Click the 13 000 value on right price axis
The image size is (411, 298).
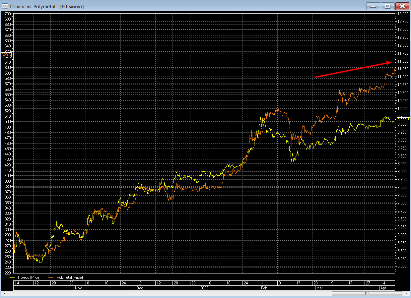pyautogui.click(x=403, y=14)
